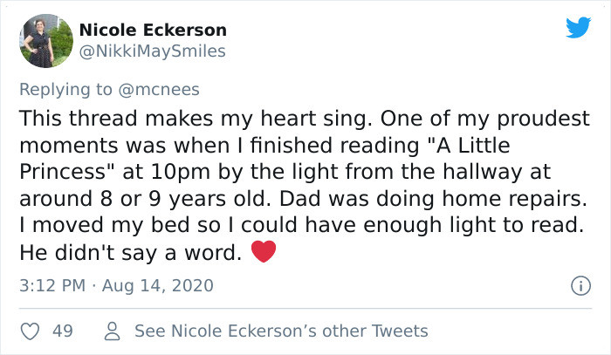Screen dimensions: 611x355
Task: Open the Twitter info circle icon
Action: click(x=577, y=285)
